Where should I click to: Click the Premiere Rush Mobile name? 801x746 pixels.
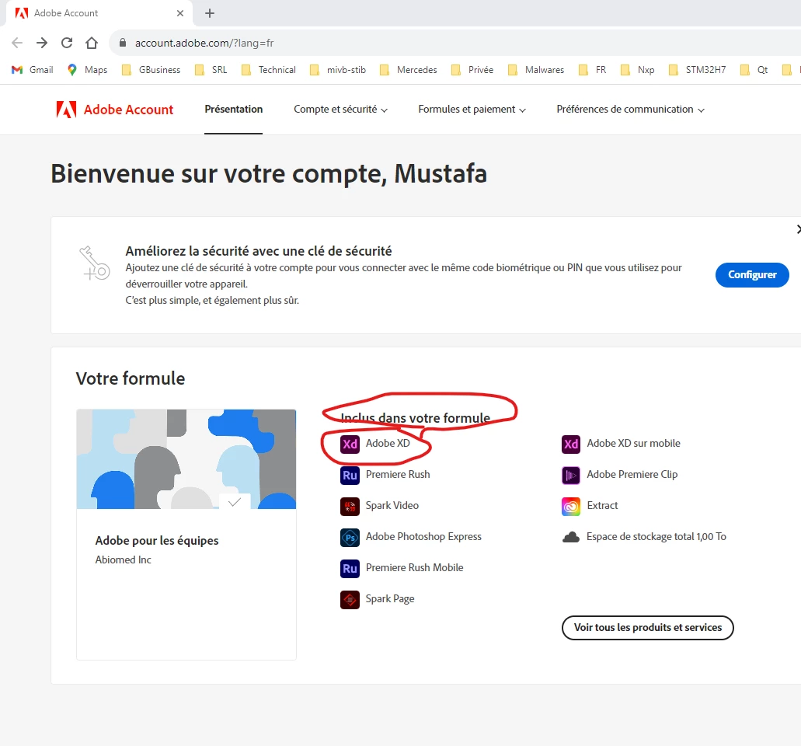point(414,568)
